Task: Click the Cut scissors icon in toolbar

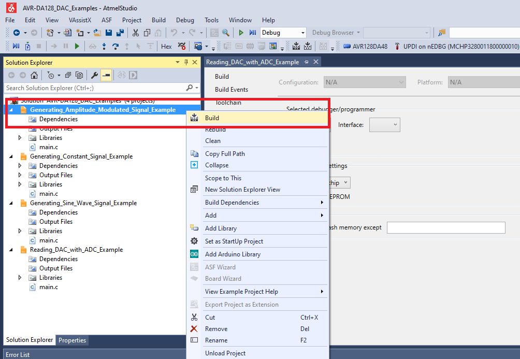Action: pos(135,33)
